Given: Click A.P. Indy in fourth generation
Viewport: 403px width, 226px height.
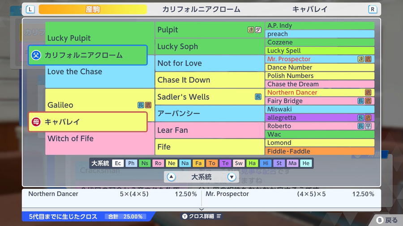Looking at the screenshot, I should click(320, 25).
